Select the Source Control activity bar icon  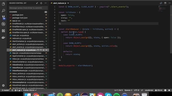pyautogui.click(x=3, y=17)
